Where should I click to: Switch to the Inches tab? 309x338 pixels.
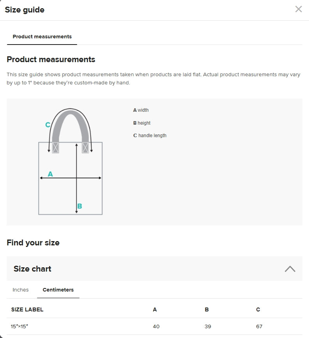click(x=21, y=290)
